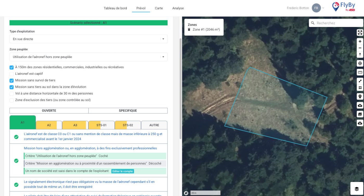The image size is (364, 196).
Task: Toggle fullscreen map view
Action: point(360,32)
